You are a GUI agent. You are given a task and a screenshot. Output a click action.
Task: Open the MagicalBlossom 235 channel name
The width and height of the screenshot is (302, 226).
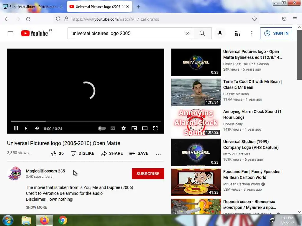click(45, 171)
